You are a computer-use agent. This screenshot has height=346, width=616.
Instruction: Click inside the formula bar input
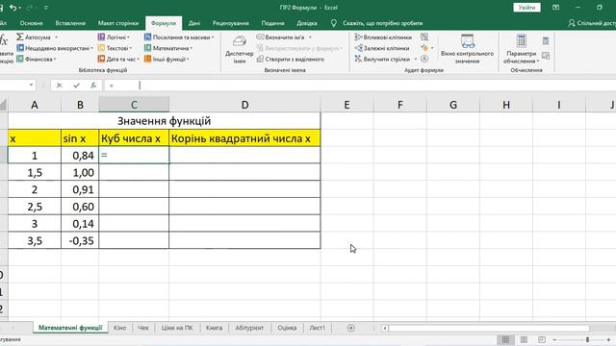(x=359, y=86)
